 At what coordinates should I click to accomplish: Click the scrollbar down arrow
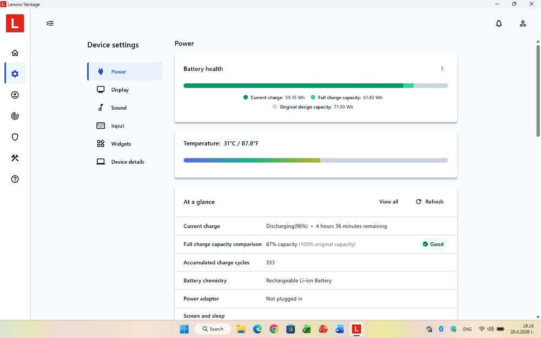[x=538, y=317]
